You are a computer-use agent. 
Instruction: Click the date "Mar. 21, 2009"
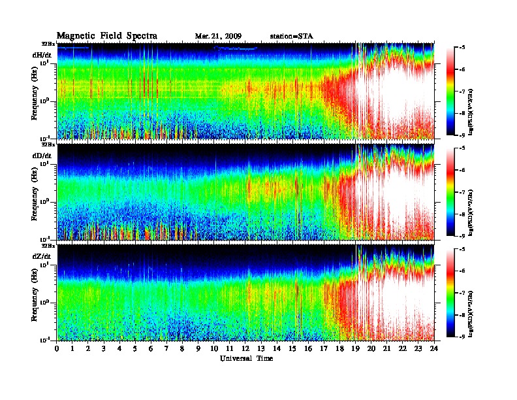(218, 37)
